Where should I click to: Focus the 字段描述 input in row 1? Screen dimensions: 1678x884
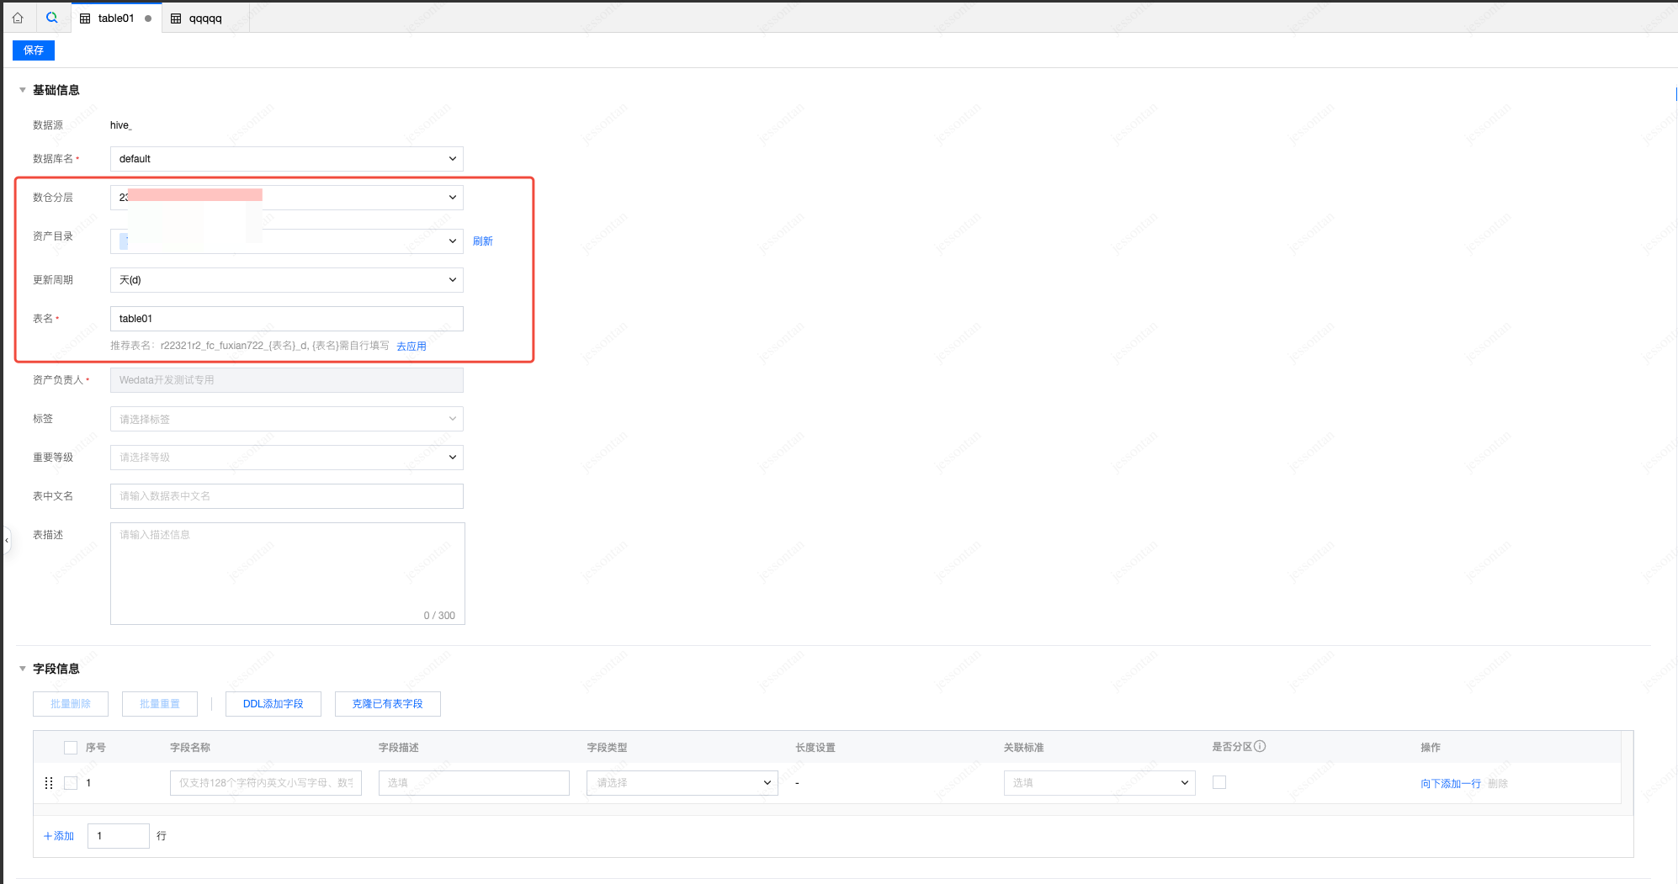[474, 783]
